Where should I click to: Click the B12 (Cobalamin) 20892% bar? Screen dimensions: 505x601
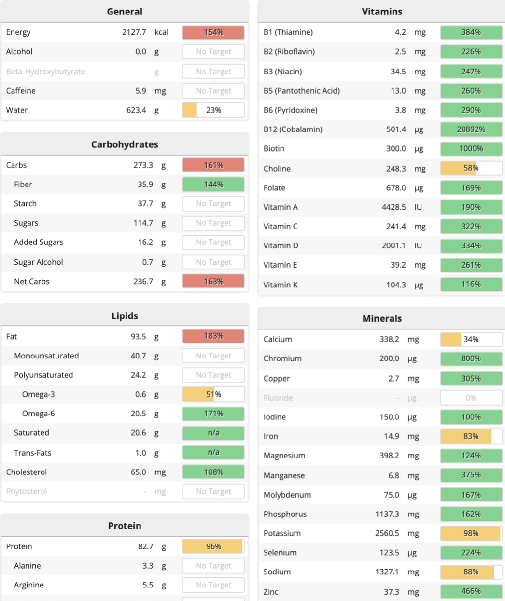[471, 129]
